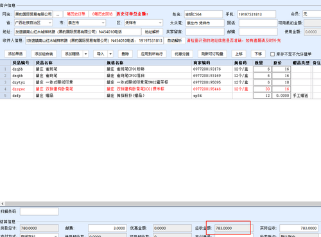321x237 pixels.
Task: Click the 下移 move down button
Action: (258, 54)
